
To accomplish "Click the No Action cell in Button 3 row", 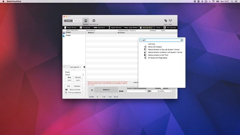I will [121, 33].
